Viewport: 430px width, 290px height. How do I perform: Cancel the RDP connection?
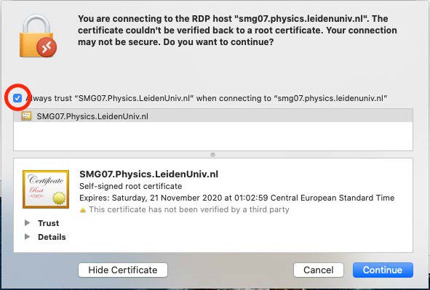(319, 270)
